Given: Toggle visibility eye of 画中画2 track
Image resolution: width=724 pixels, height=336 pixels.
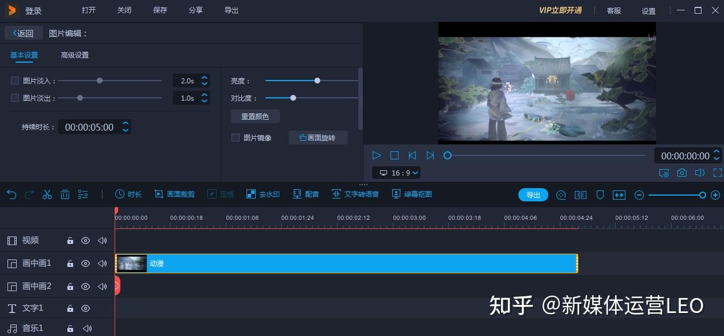Looking at the screenshot, I should [x=85, y=287].
